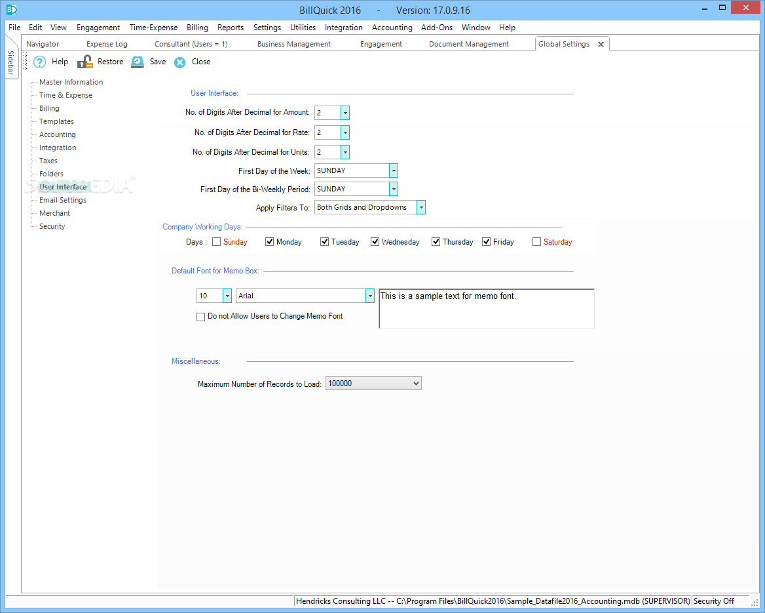The width and height of the screenshot is (765, 613).
Task: Open the Time-Expense menu
Action: click(154, 28)
